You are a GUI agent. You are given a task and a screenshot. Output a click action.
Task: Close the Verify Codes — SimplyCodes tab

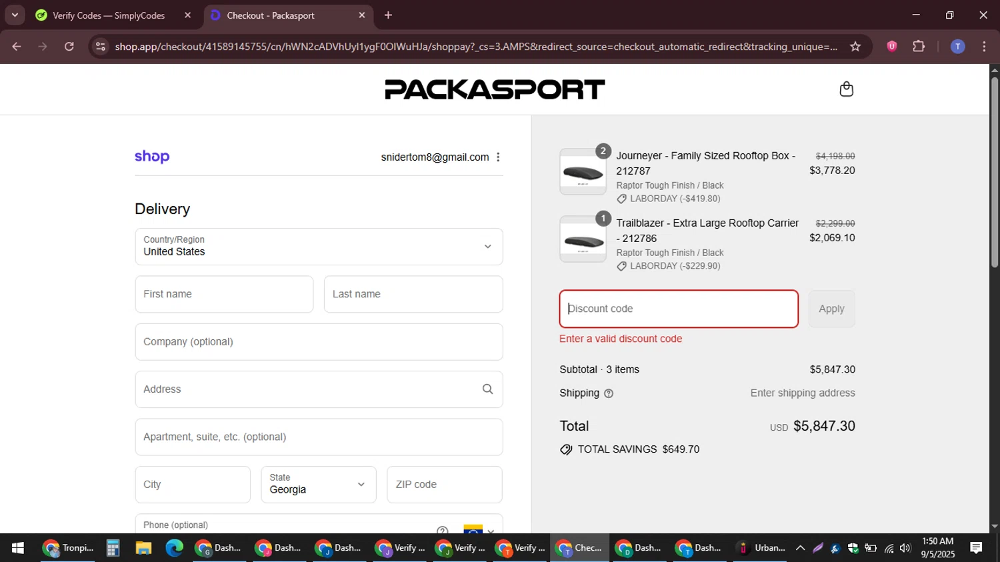coord(187,15)
